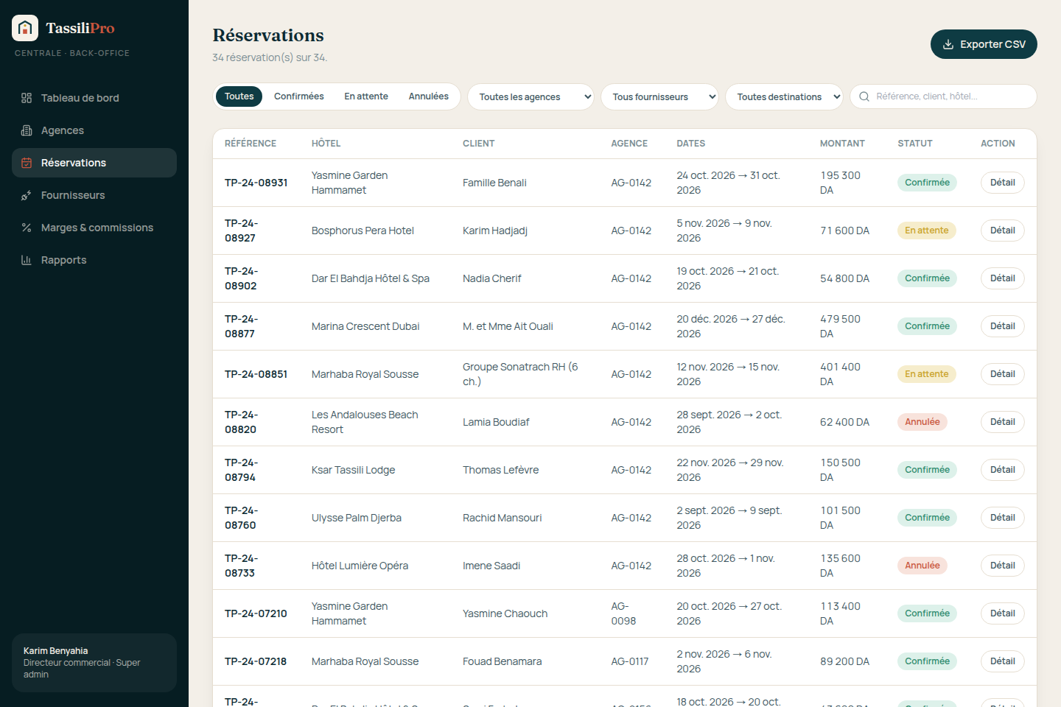1061x707 pixels.
Task: Click Détail for Imene Saadi's reservation
Action: click(1002, 566)
